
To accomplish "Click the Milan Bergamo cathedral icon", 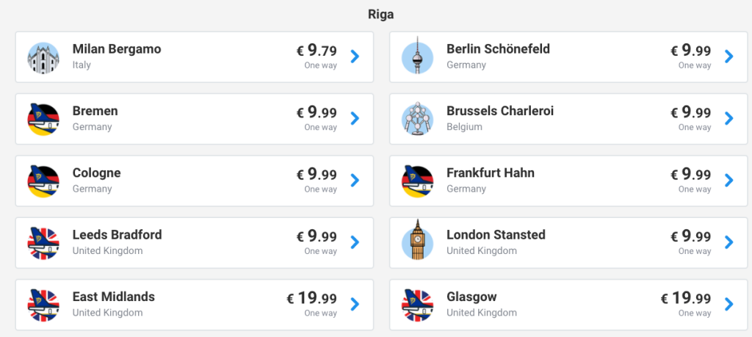I will [43, 57].
